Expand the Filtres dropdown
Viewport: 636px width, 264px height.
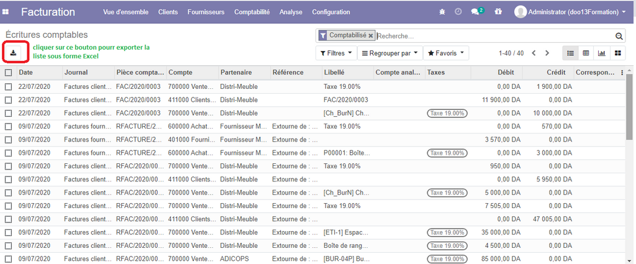coord(337,53)
